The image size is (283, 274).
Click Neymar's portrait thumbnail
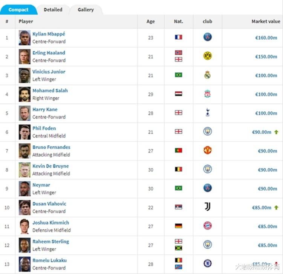[x=24, y=188]
